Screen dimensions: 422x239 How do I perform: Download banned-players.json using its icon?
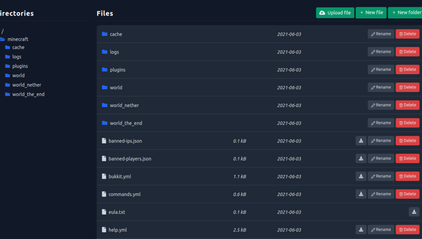(x=361, y=158)
